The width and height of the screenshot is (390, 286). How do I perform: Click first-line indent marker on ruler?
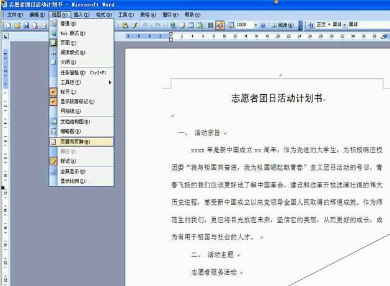click(x=171, y=34)
